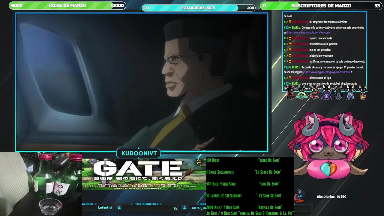Click the money bag icon under Top Donation
This screenshot has width=384, height=216.
pos(119,208)
